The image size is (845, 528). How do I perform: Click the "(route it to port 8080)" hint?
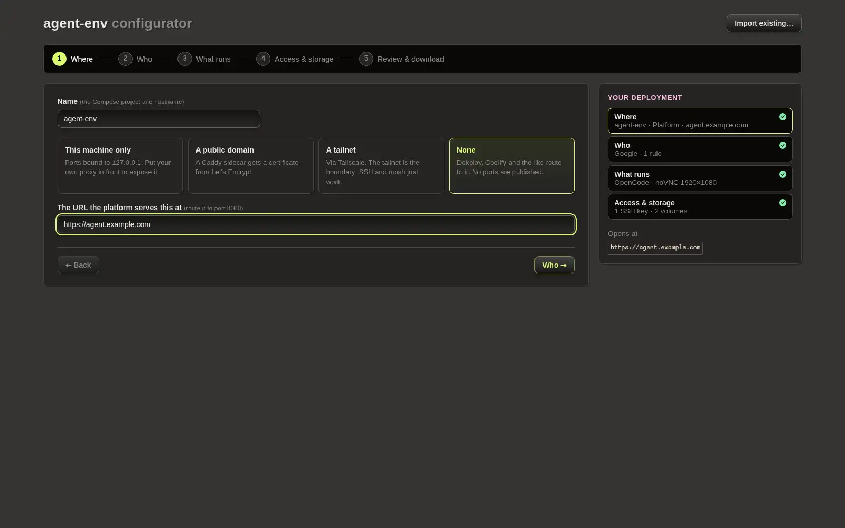[213, 208]
